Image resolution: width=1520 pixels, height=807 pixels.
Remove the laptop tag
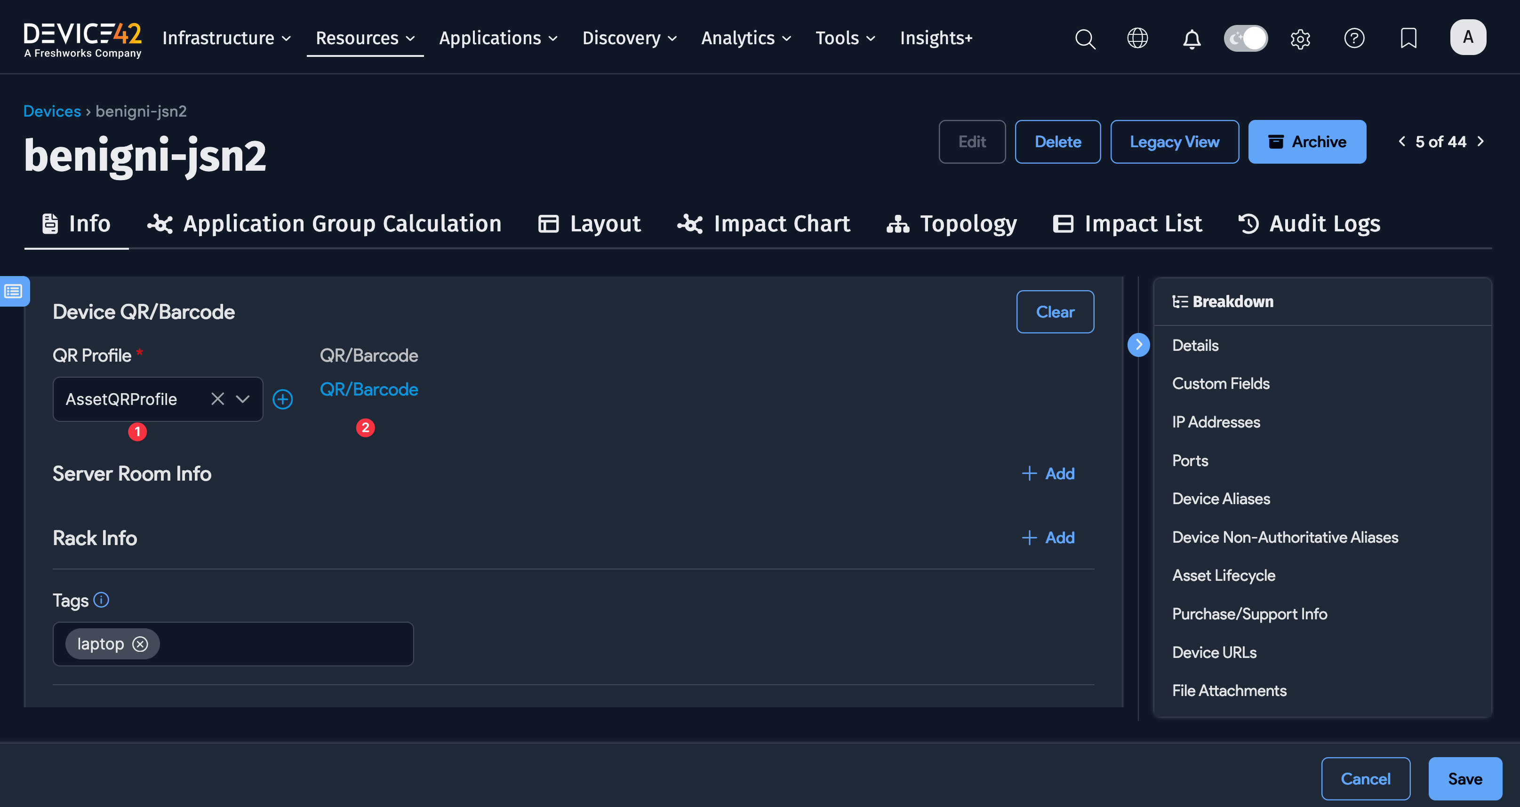tap(140, 644)
